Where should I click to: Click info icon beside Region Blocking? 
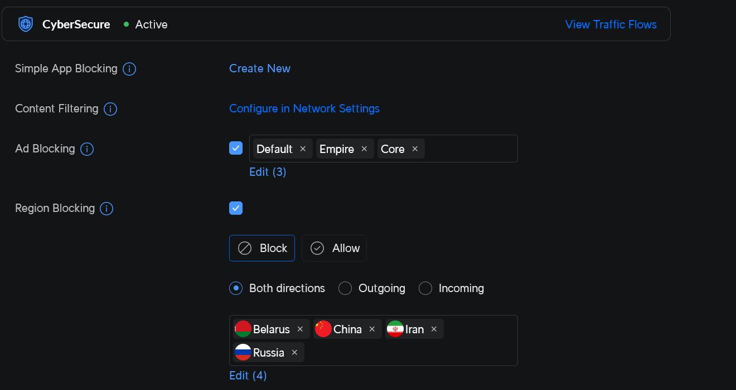[x=106, y=209]
